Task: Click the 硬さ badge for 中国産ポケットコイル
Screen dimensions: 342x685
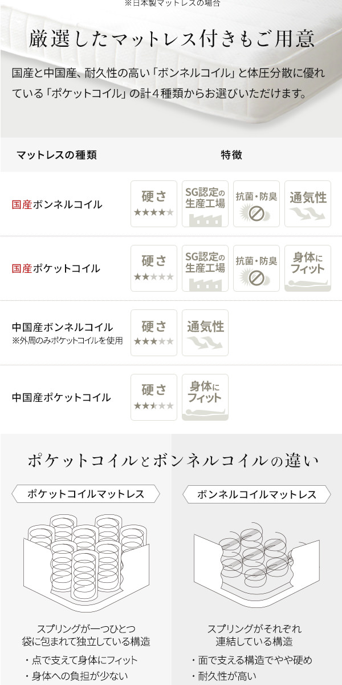Action: tap(154, 397)
